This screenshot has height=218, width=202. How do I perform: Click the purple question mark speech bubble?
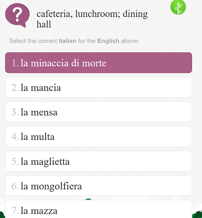tap(17, 15)
